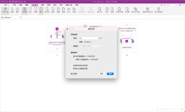
Task: Click the 逆页序 reverse page order icon
Action: [47, 10]
